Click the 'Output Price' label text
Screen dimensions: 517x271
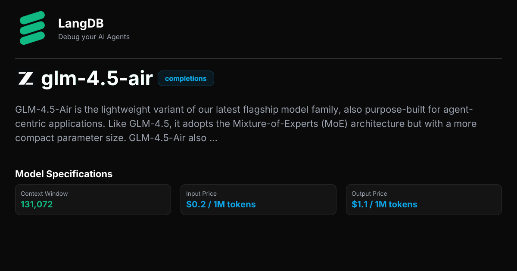(369, 194)
